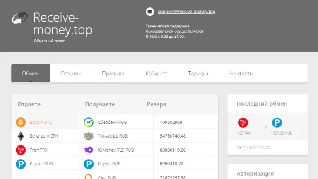This screenshot has width=318, height=179.
Task: Click the Payeer icon in Последний обмен
Action: tap(277, 123)
